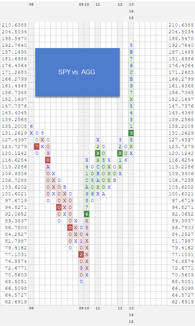Click the red O cell at 86.7803
The image size is (195, 326).
[70, 228]
